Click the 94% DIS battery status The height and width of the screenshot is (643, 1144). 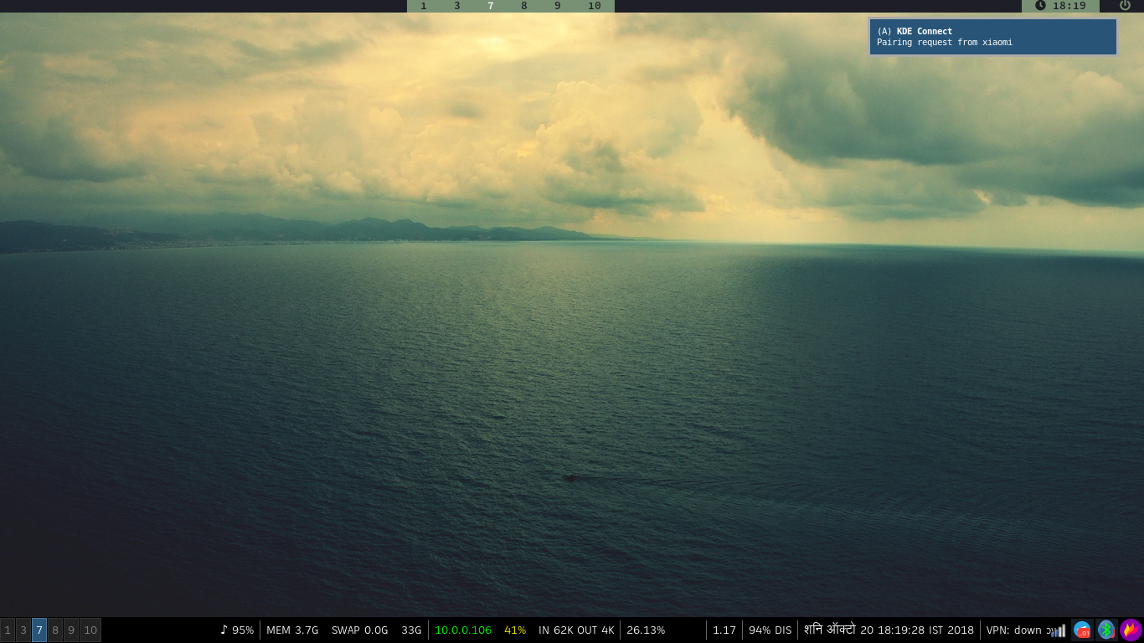770,630
